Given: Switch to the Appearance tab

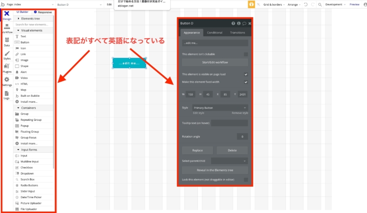Looking at the screenshot, I should pos(192,33).
